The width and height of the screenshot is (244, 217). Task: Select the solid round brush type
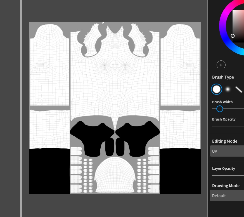[216, 89]
